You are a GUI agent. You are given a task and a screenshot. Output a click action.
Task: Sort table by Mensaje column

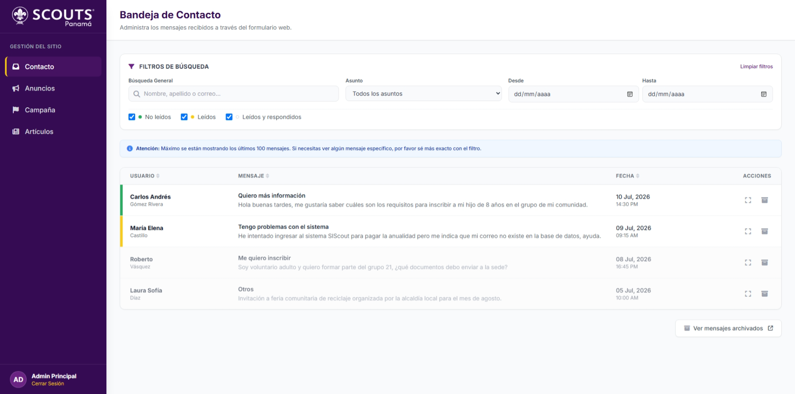(x=253, y=176)
